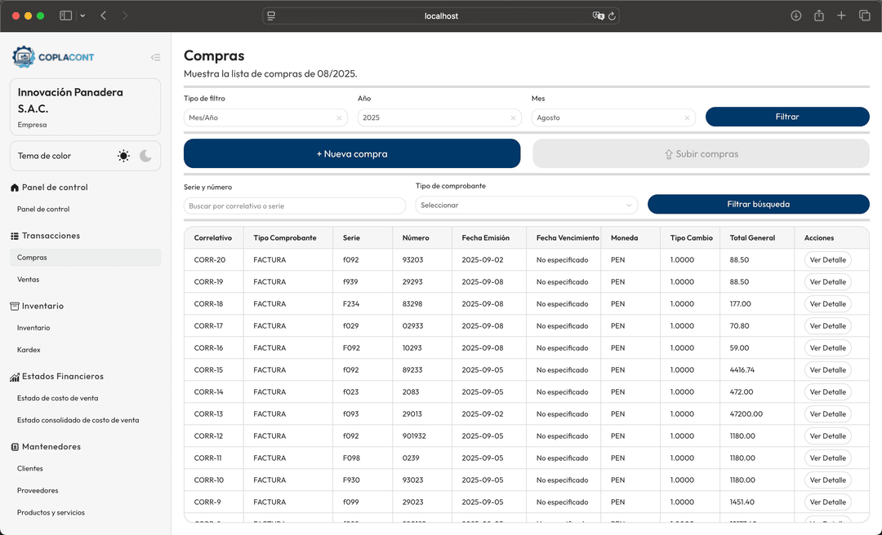Reload the page in address bar
The height and width of the screenshot is (535, 882).
tap(612, 15)
